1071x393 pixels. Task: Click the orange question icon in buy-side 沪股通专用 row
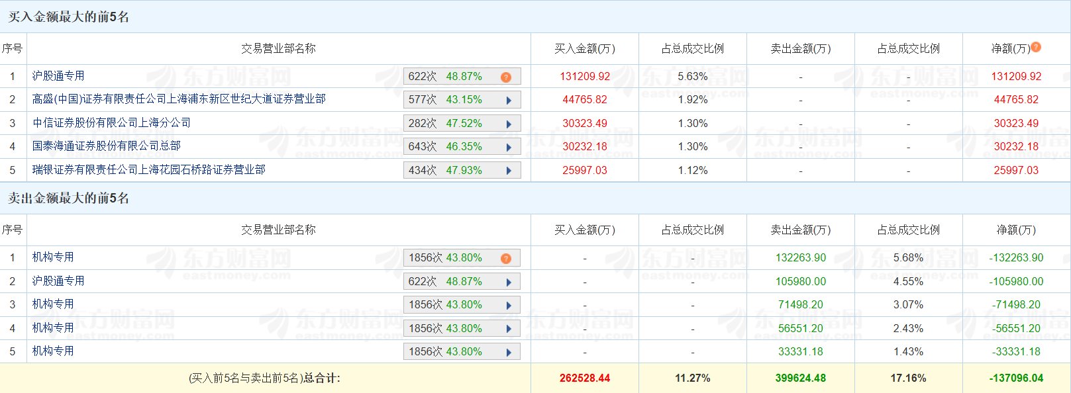click(x=506, y=77)
